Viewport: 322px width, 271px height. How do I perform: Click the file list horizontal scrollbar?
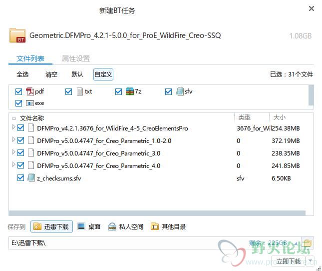click(x=157, y=213)
